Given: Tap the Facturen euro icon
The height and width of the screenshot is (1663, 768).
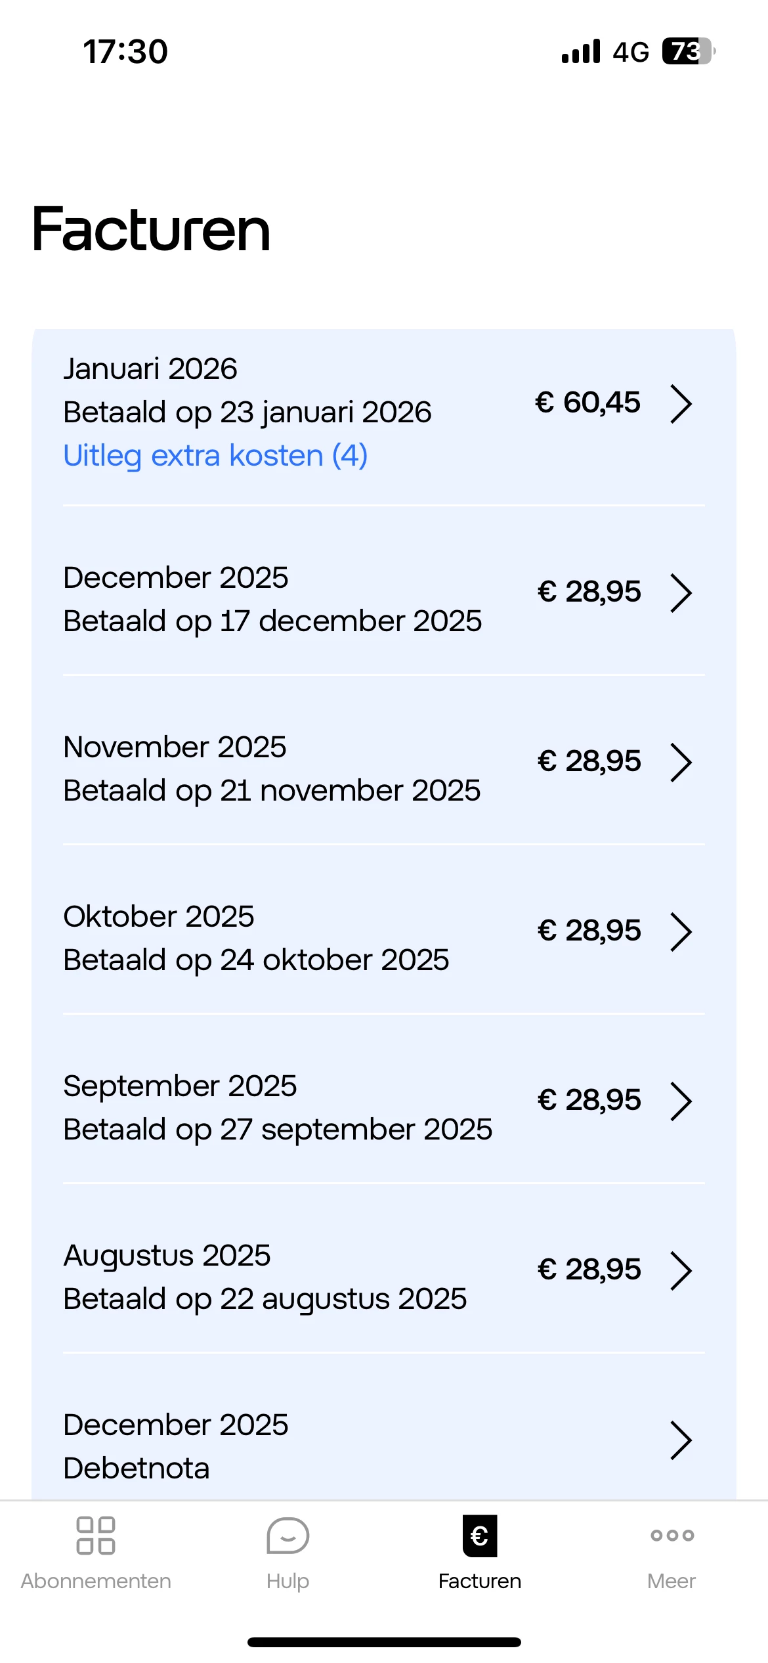Looking at the screenshot, I should coord(480,1536).
